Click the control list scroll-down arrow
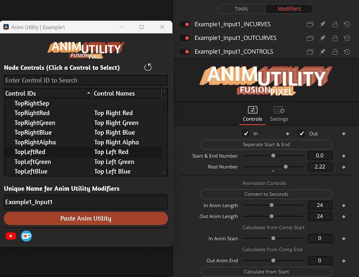Viewport: 359px width, 277px height. 164,173
